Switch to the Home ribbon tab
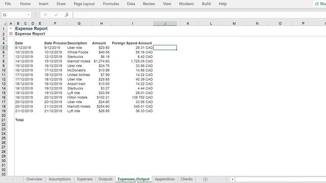 pyautogui.click(x=25, y=4)
